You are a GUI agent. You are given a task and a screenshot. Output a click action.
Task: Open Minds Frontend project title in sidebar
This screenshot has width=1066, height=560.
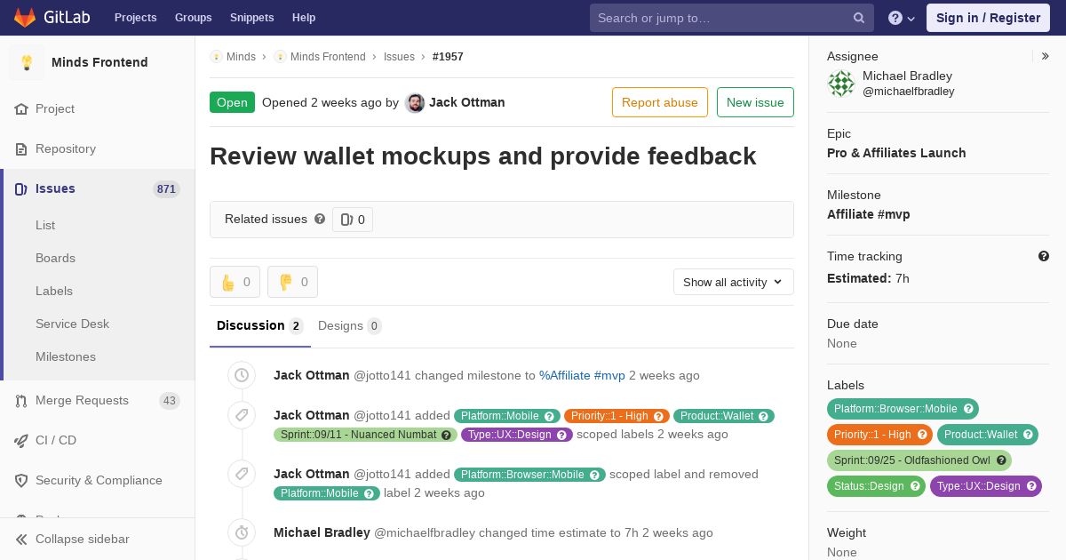click(99, 62)
